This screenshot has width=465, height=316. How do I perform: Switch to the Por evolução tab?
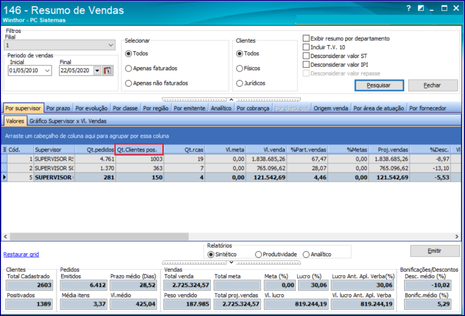[91, 108]
